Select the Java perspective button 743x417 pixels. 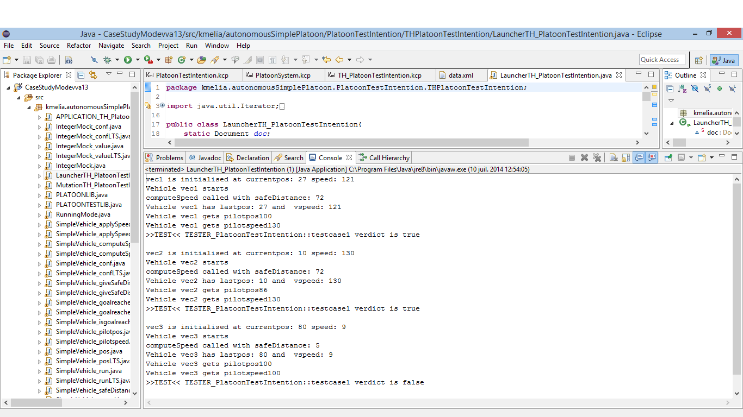pyautogui.click(x=724, y=60)
